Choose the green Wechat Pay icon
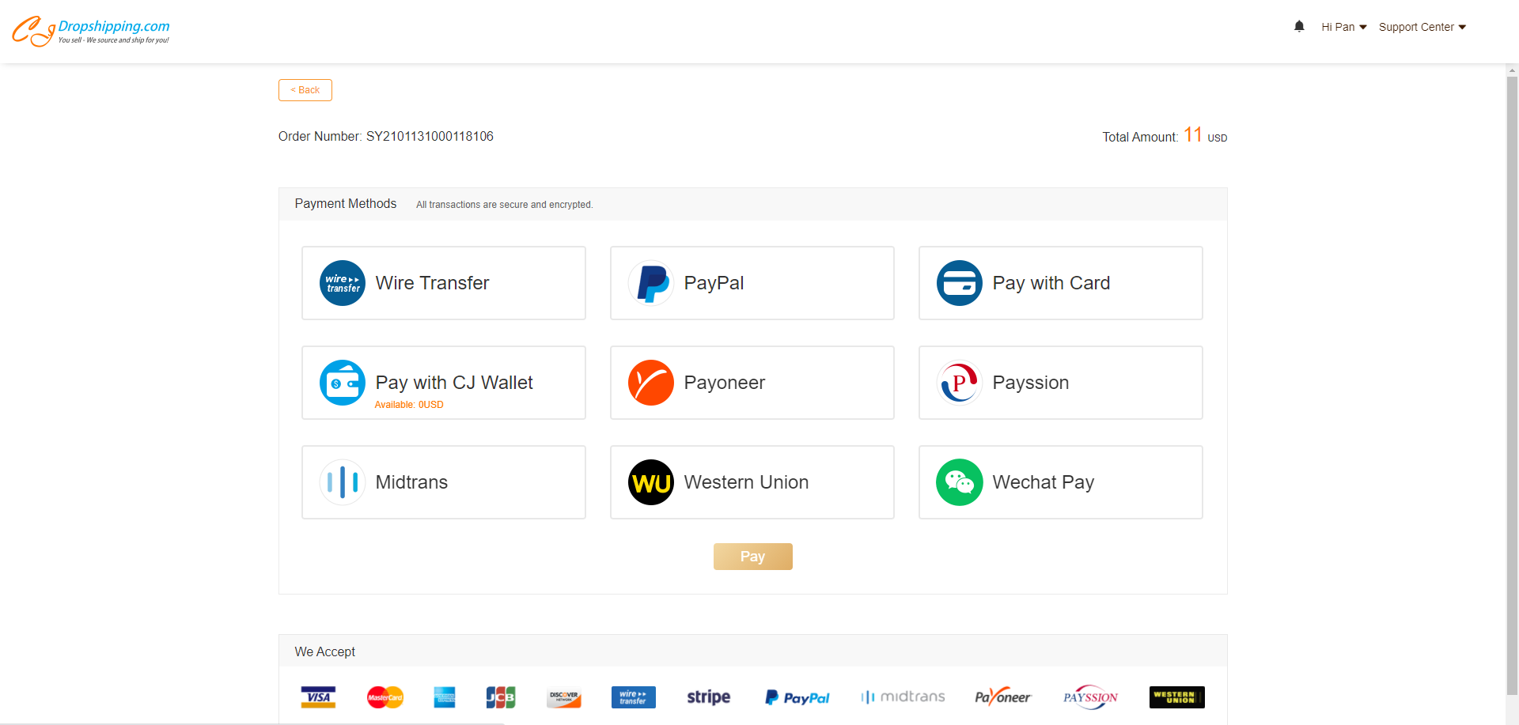The height and width of the screenshot is (725, 1519). click(x=960, y=482)
